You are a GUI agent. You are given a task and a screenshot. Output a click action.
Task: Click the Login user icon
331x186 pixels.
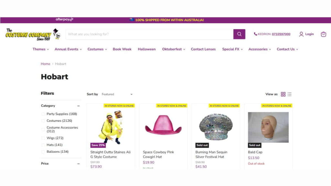click(x=301, y=34)
